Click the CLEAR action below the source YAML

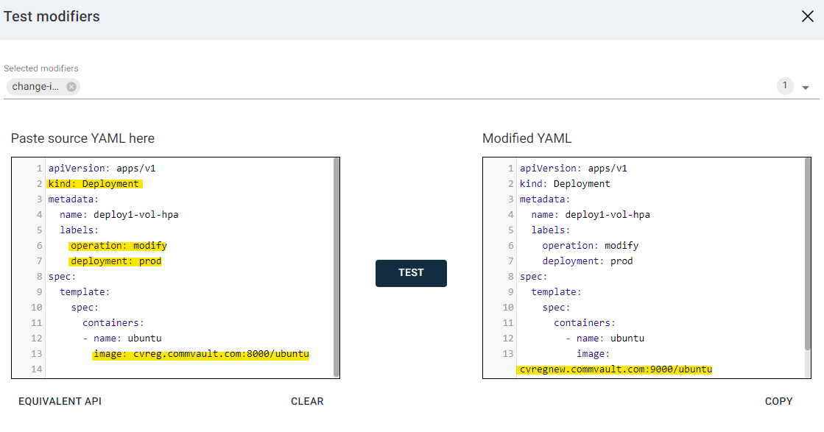tap(307, 401)
